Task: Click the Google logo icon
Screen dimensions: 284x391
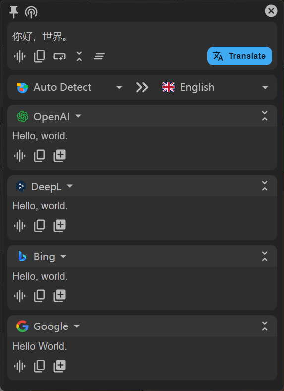Action: (22, 326)
